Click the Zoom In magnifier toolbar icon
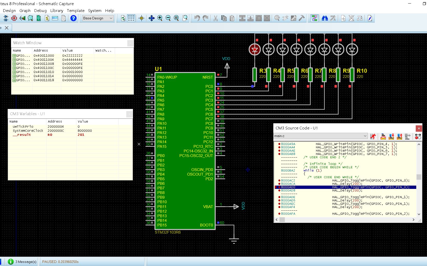This screenshot has height=266, width=427. point(160,18)
